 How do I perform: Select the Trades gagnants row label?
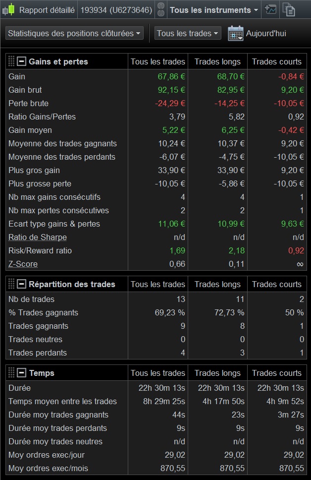point(38,326)
